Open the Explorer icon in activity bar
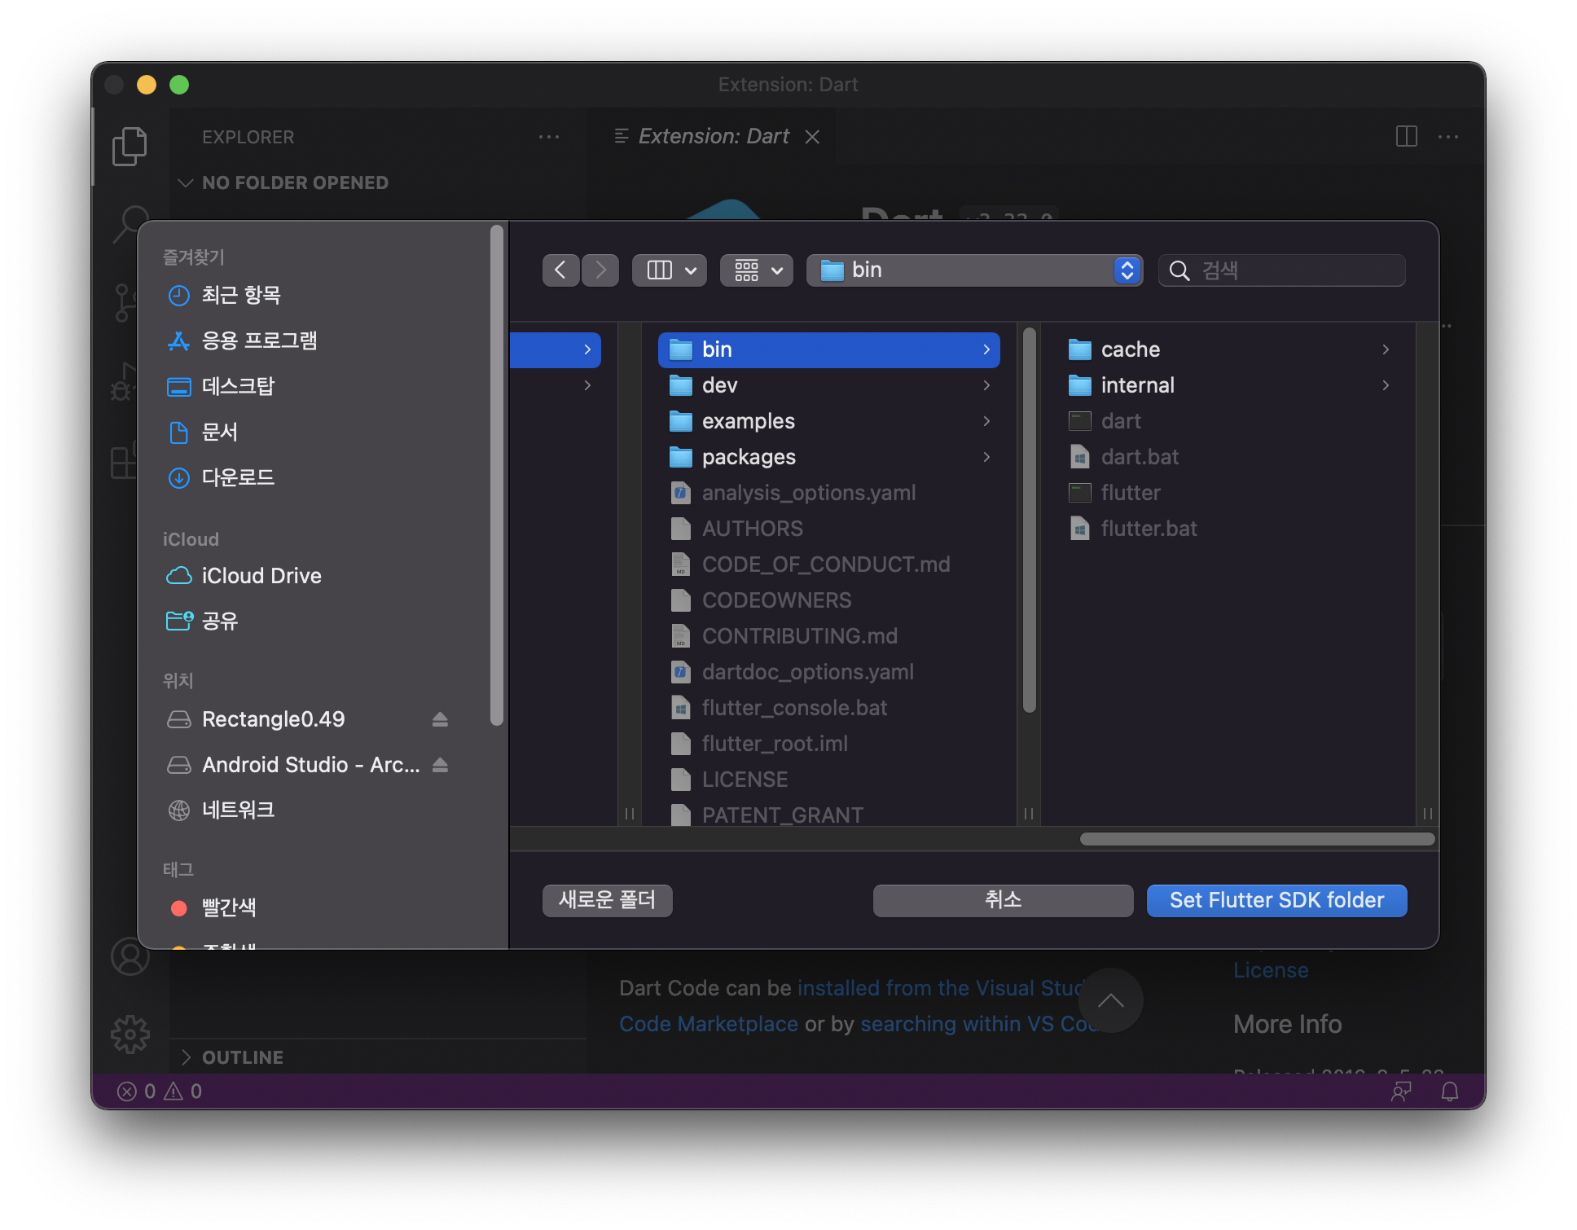The image size is (1577, 1230). point(130,146)
